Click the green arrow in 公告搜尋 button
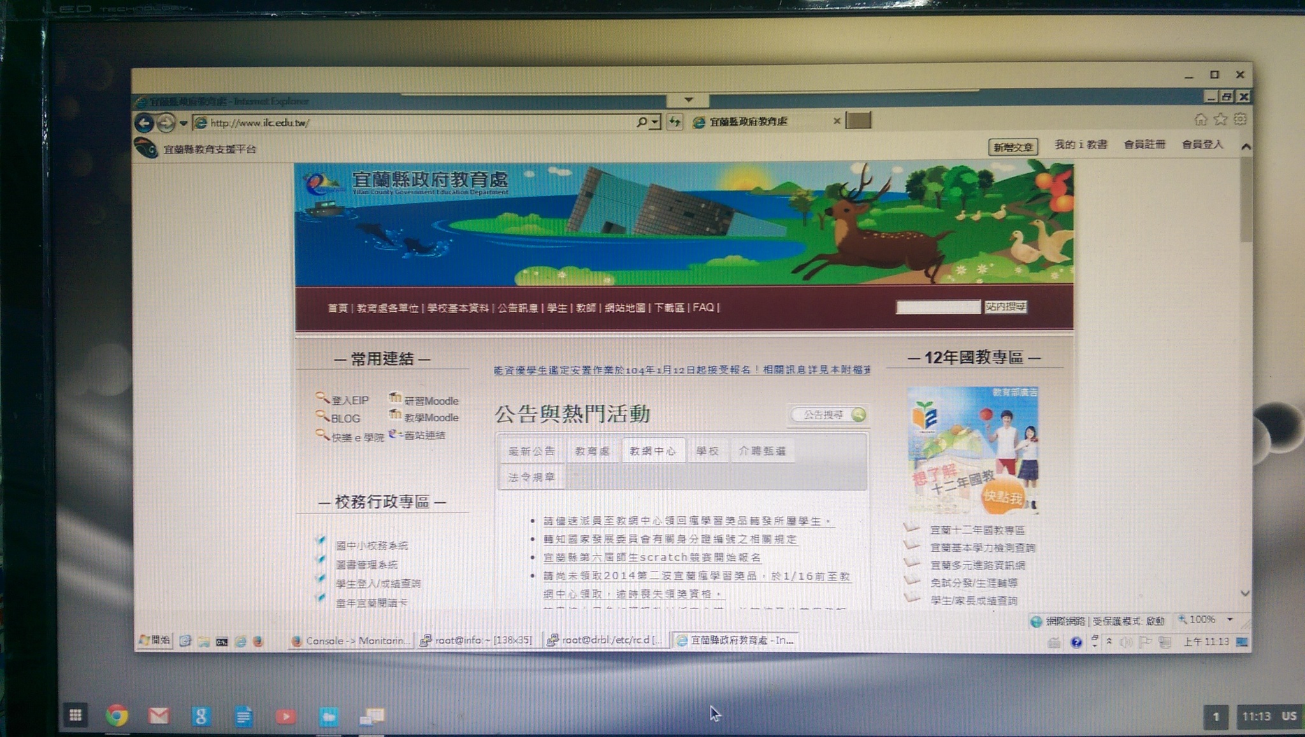 858,414
